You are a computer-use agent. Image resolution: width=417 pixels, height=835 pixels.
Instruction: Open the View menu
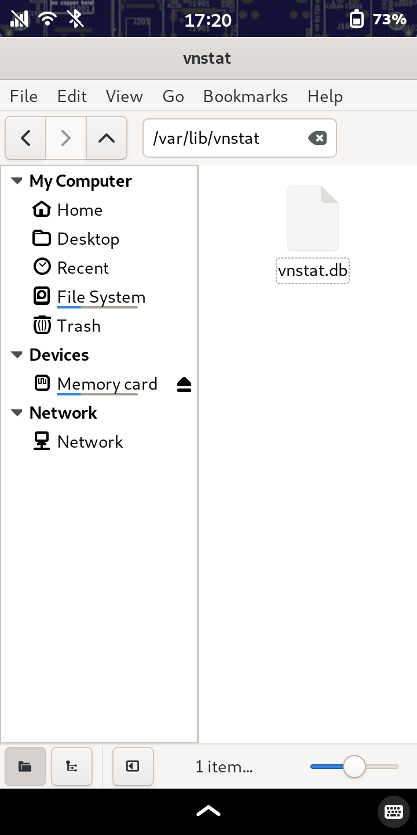[124, 96]
